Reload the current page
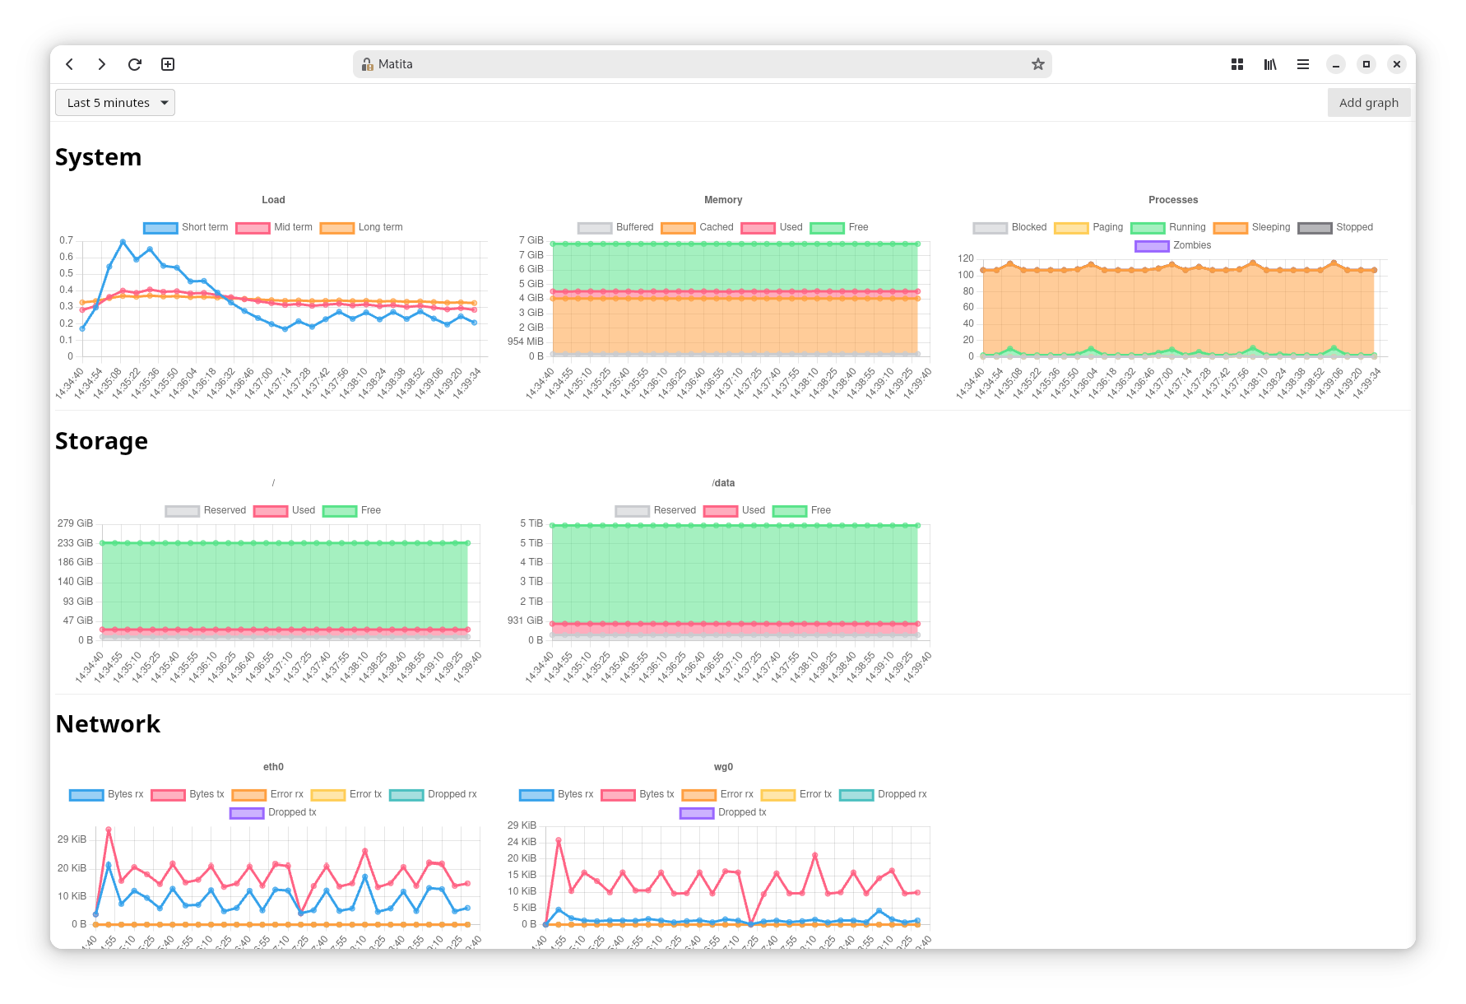 coord(135,64)
